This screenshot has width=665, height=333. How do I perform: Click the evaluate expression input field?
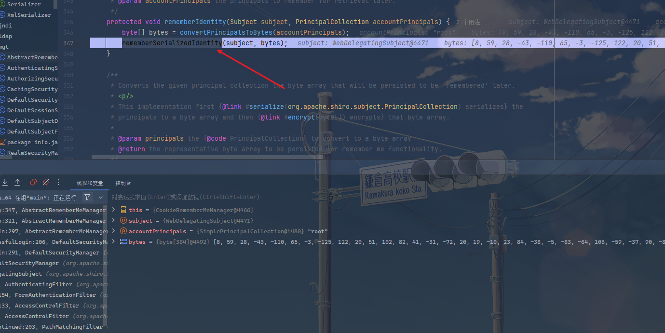pyautogui.click(x=386, y=197)
